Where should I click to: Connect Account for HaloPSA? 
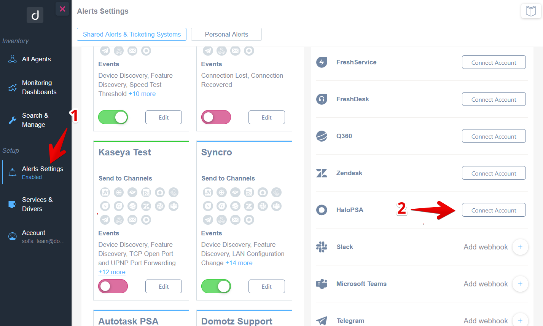pos(494,210)
